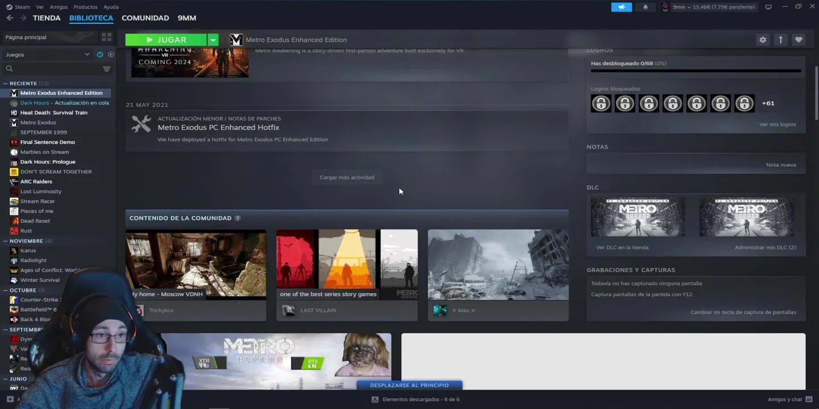Open the green launch options dropdown arrow
Viewport: 819px width, 409px height.
[213, 40]
